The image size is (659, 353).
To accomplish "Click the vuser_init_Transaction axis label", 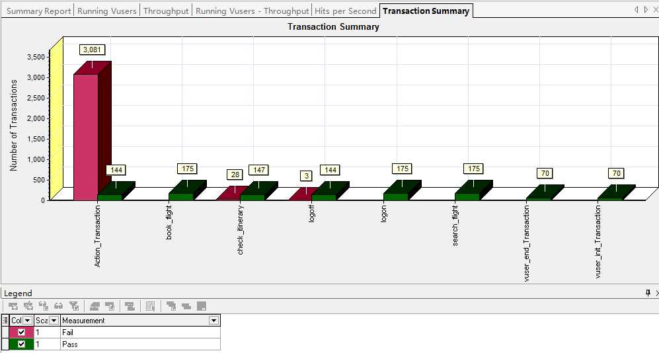I will pos(598,242).
